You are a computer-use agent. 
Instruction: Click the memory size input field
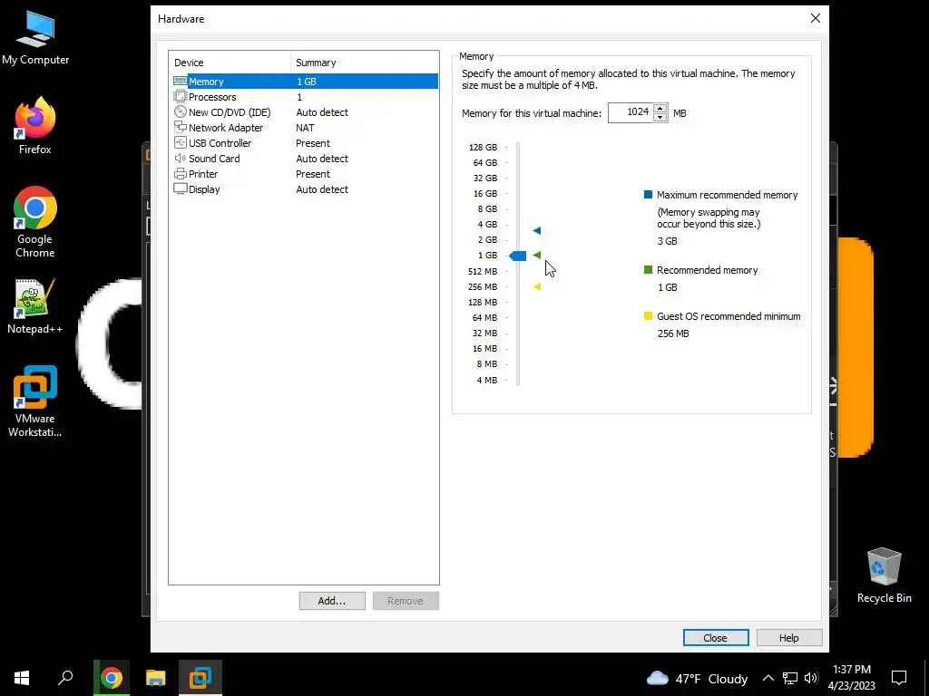pos(631,112)
